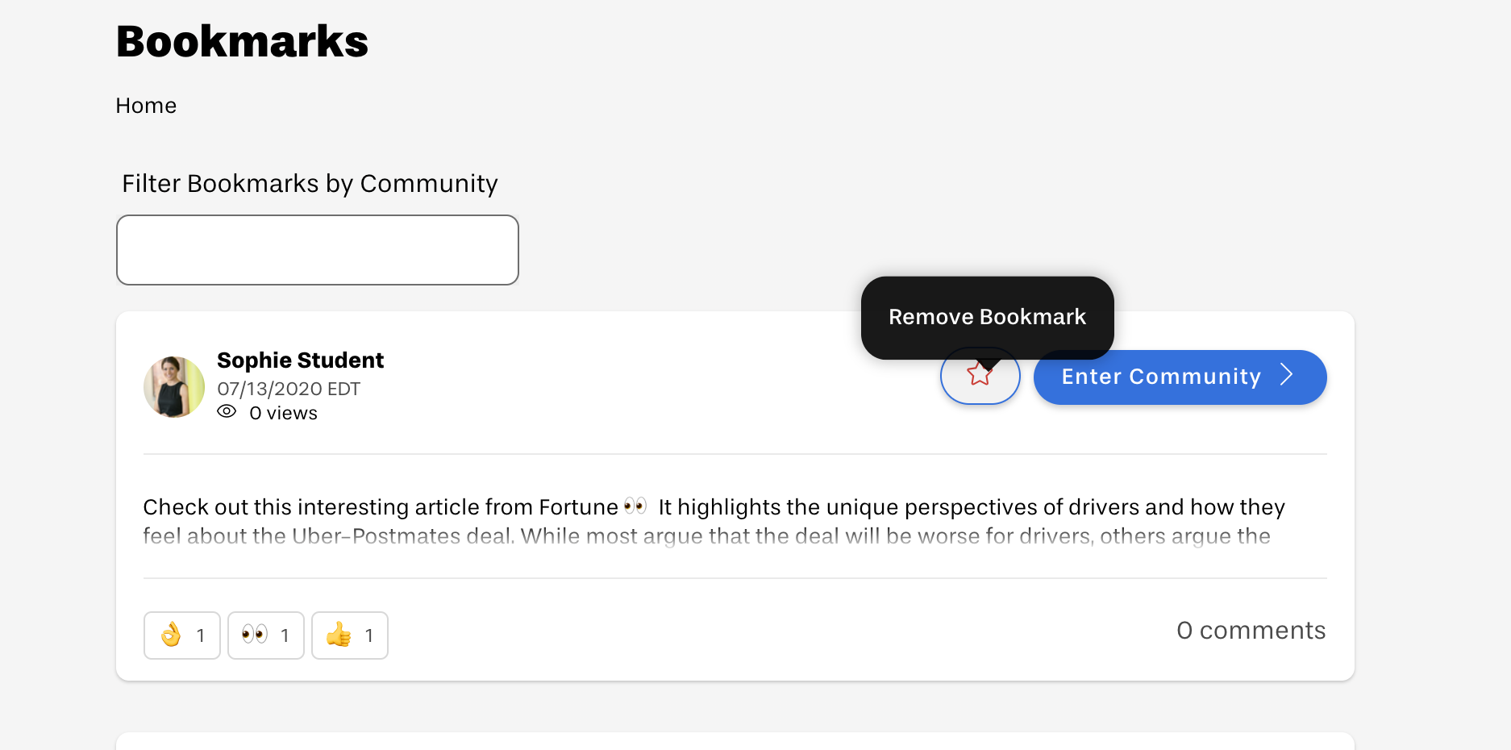Click the Bookmarks page heading
The height and width of the screenshot is (750, 1511).
(x=242, y=41)
